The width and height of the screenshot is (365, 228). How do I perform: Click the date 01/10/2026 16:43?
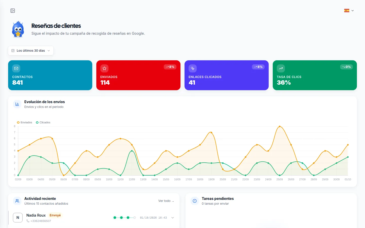[x=153, y=218]
